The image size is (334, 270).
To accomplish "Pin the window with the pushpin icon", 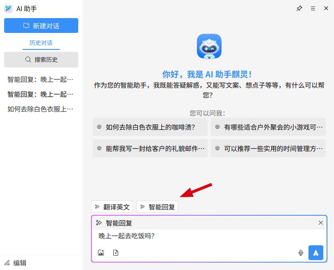I will click(299, 8).
